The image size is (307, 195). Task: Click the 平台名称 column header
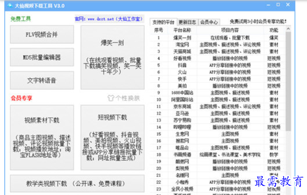tap(182, 30)
